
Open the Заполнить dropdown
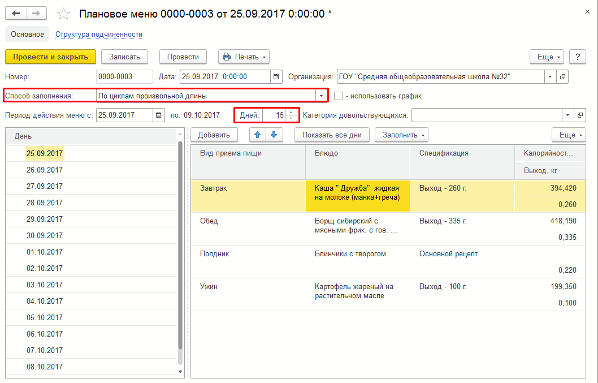coord(402,135)
